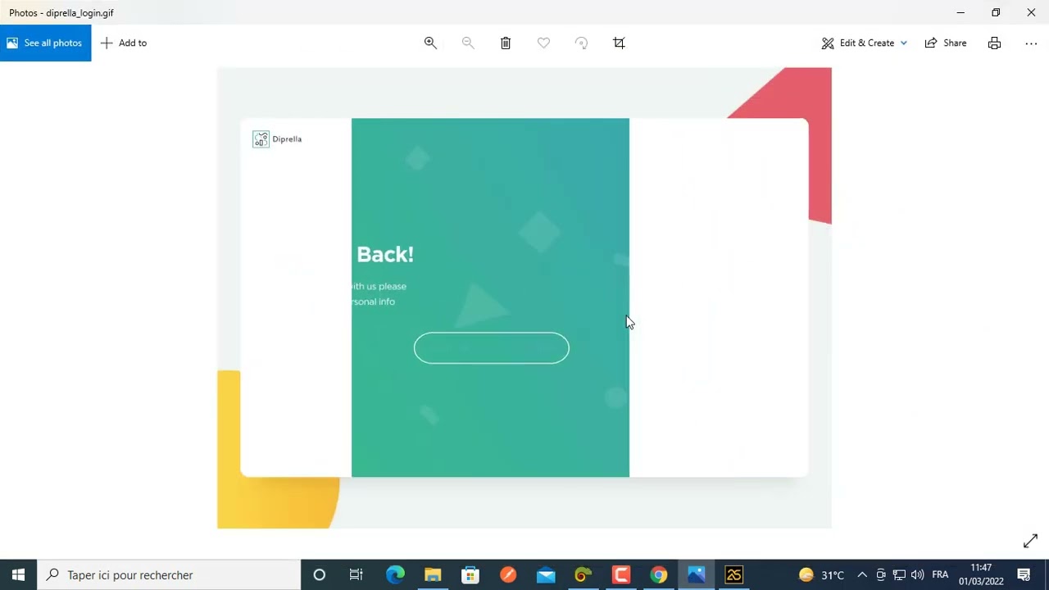Open the volume control tray icon
The width and height of the screenshot is (1049, 590).
pyautogui.click(x=917, y=574)
